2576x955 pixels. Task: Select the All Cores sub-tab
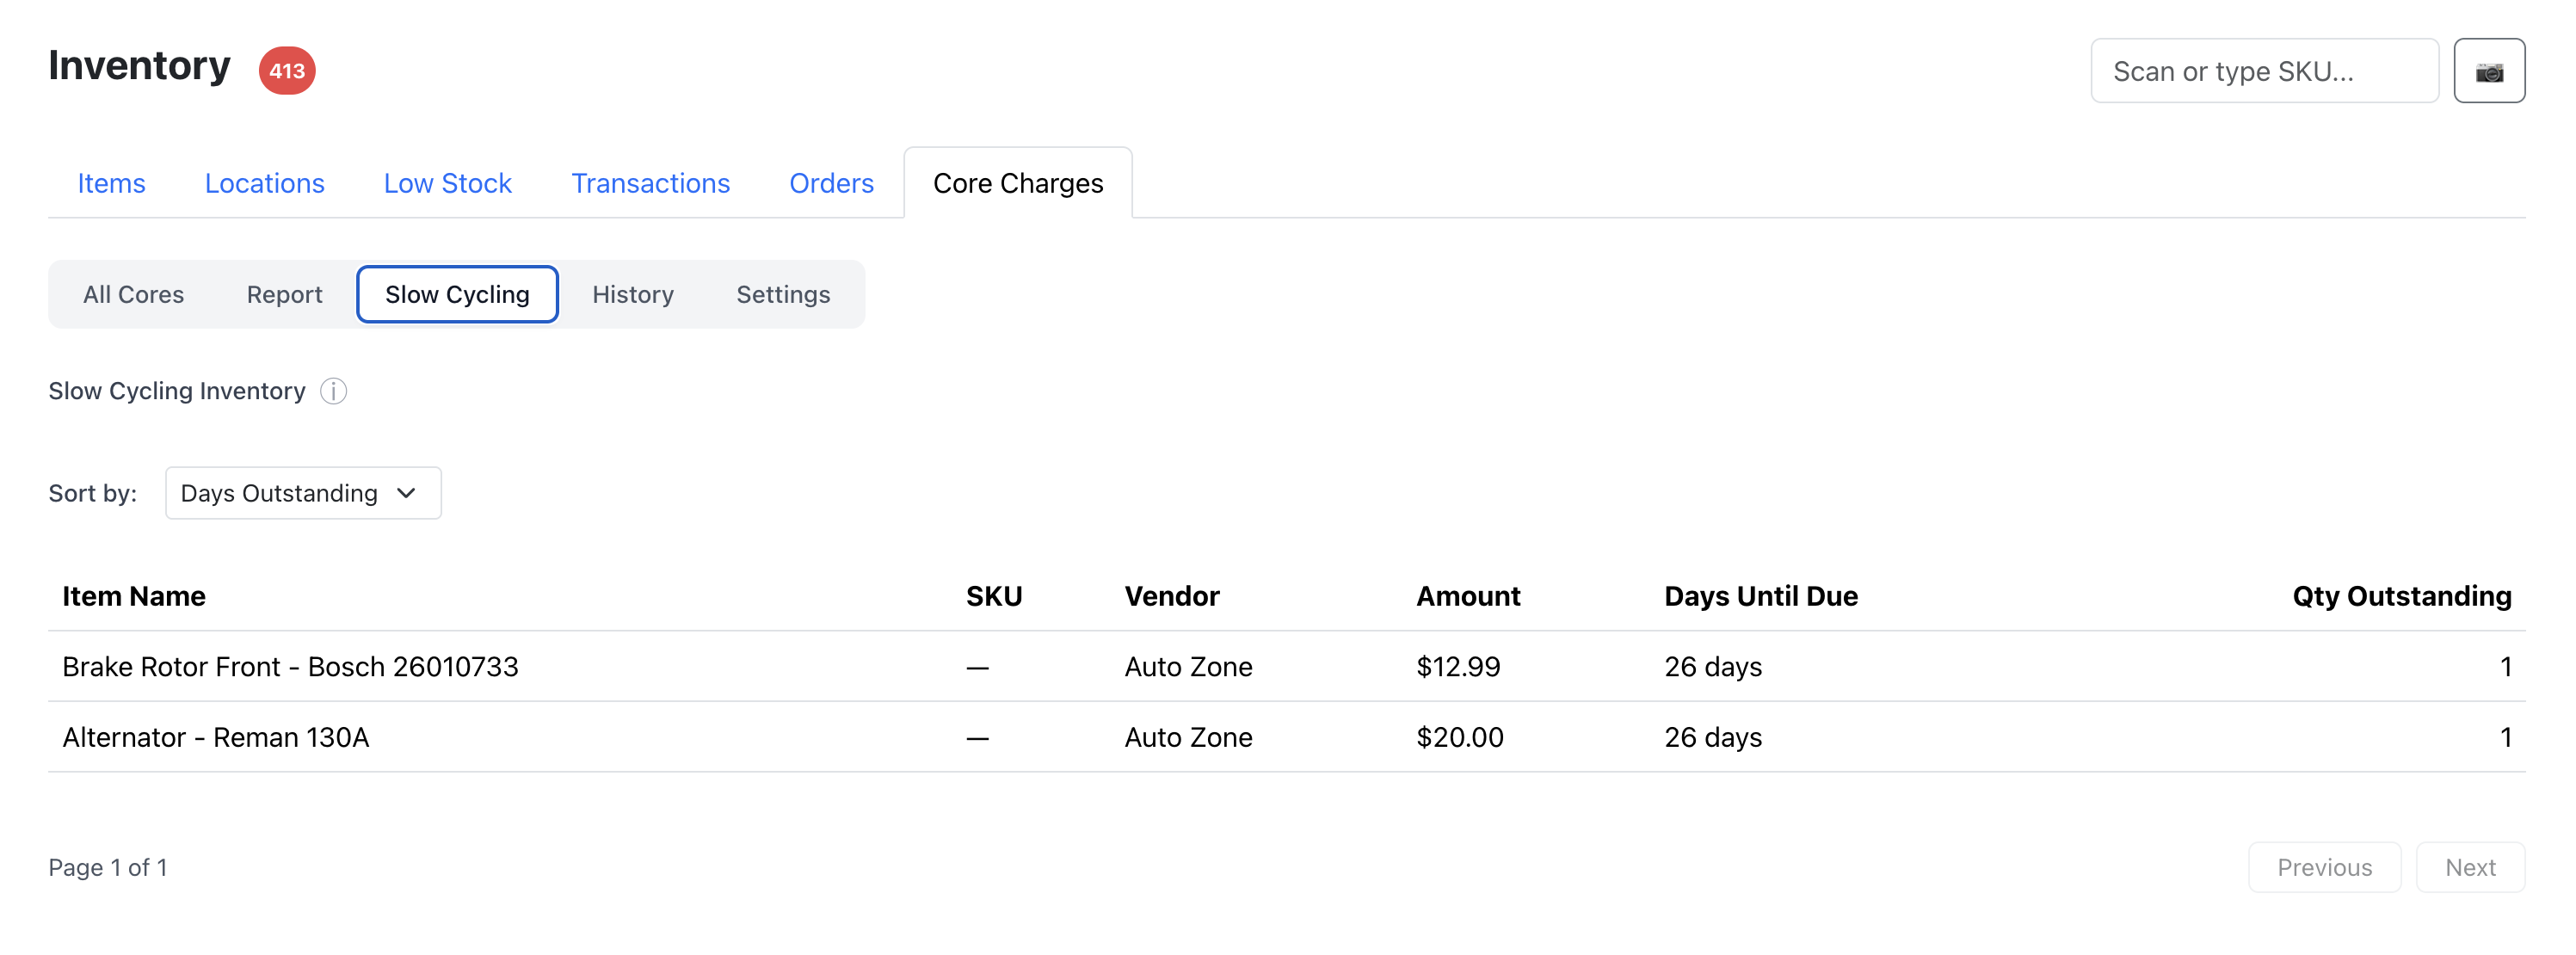coord(133,294)
